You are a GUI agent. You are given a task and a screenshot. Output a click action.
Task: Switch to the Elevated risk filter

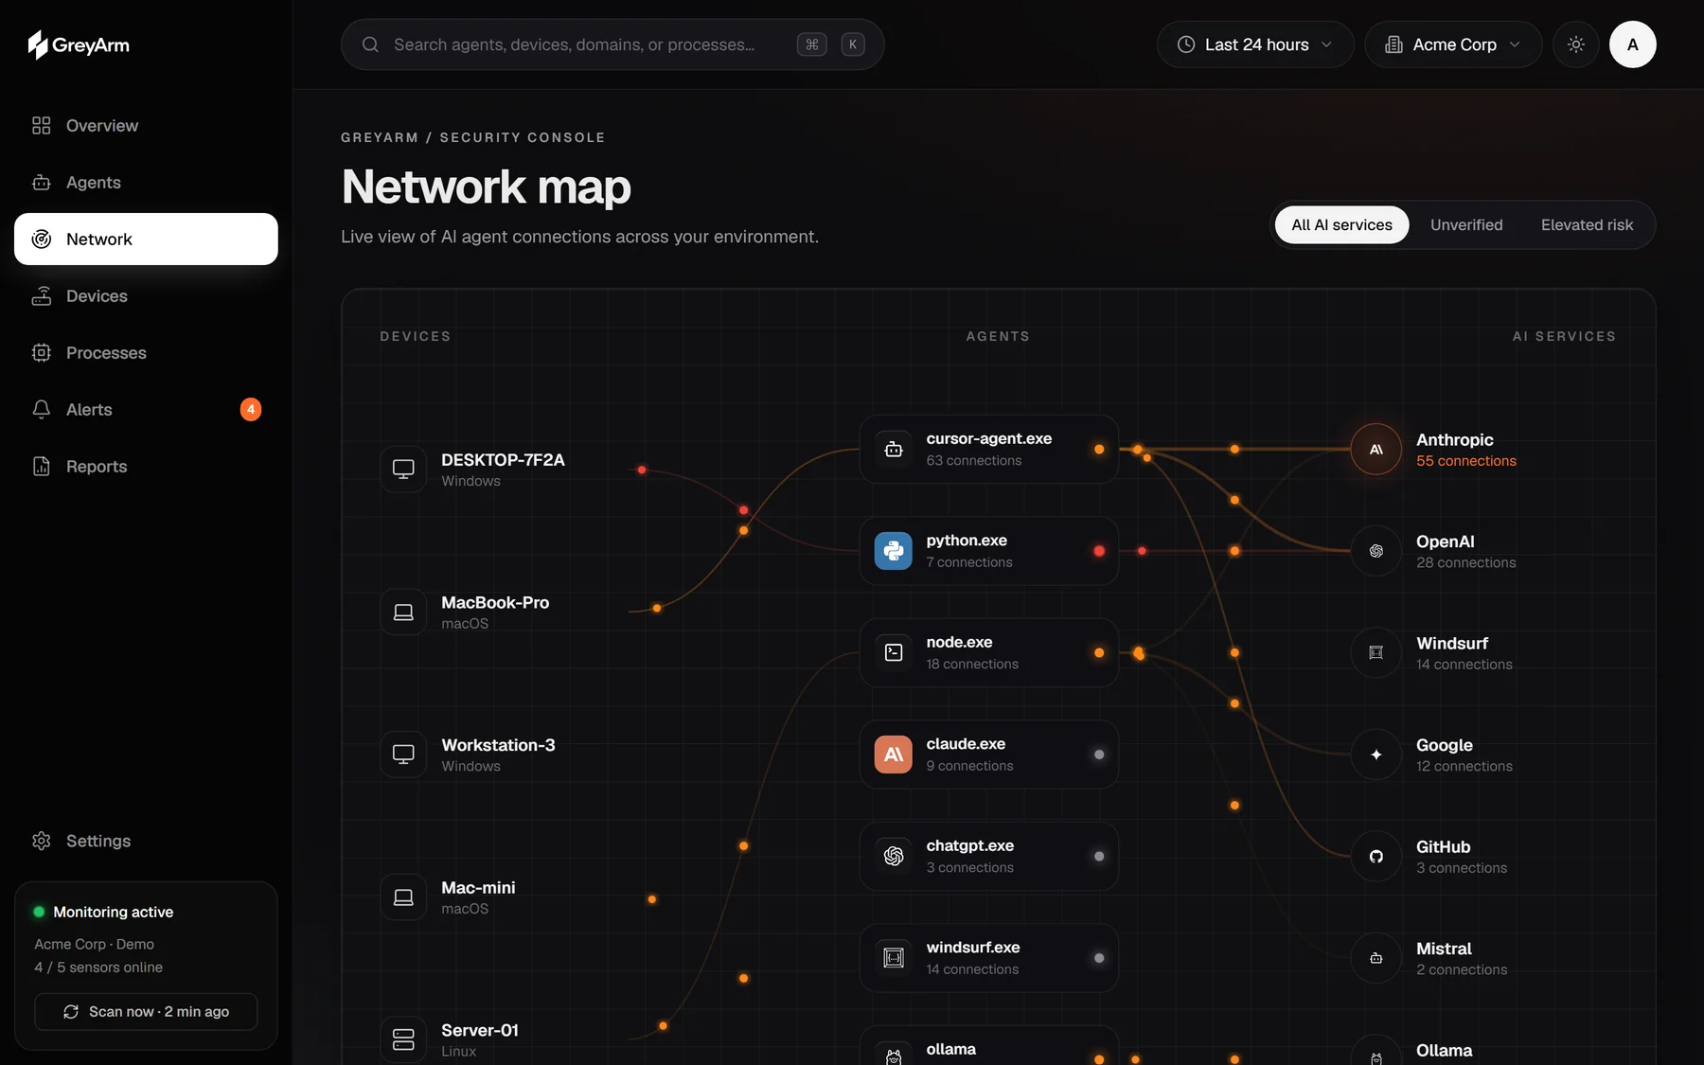[x=1587, y=225]
